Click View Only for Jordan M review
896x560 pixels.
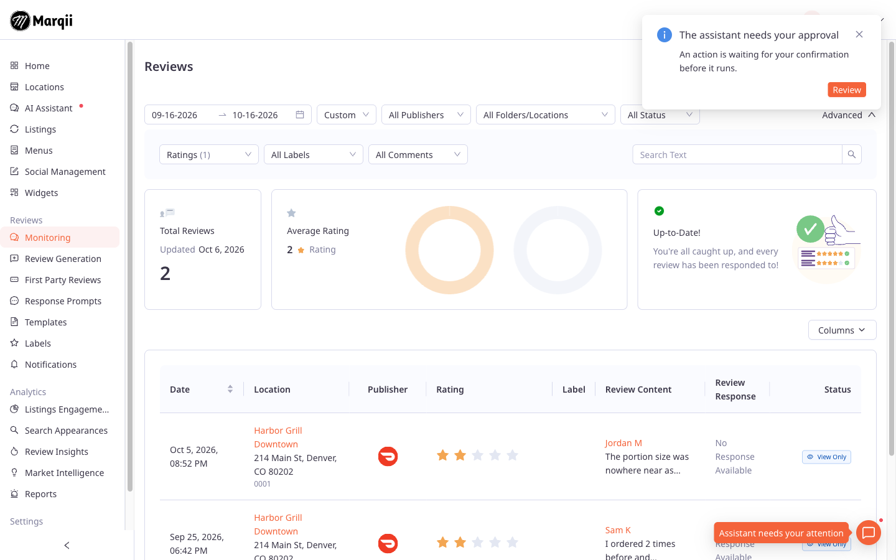coord(826,457)
